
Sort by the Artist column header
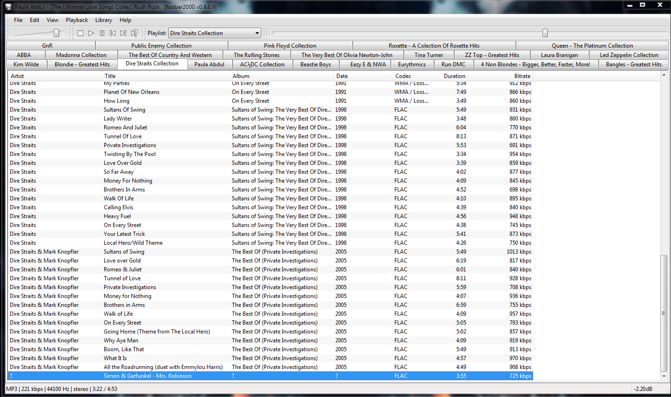click(x=55, y=76)
